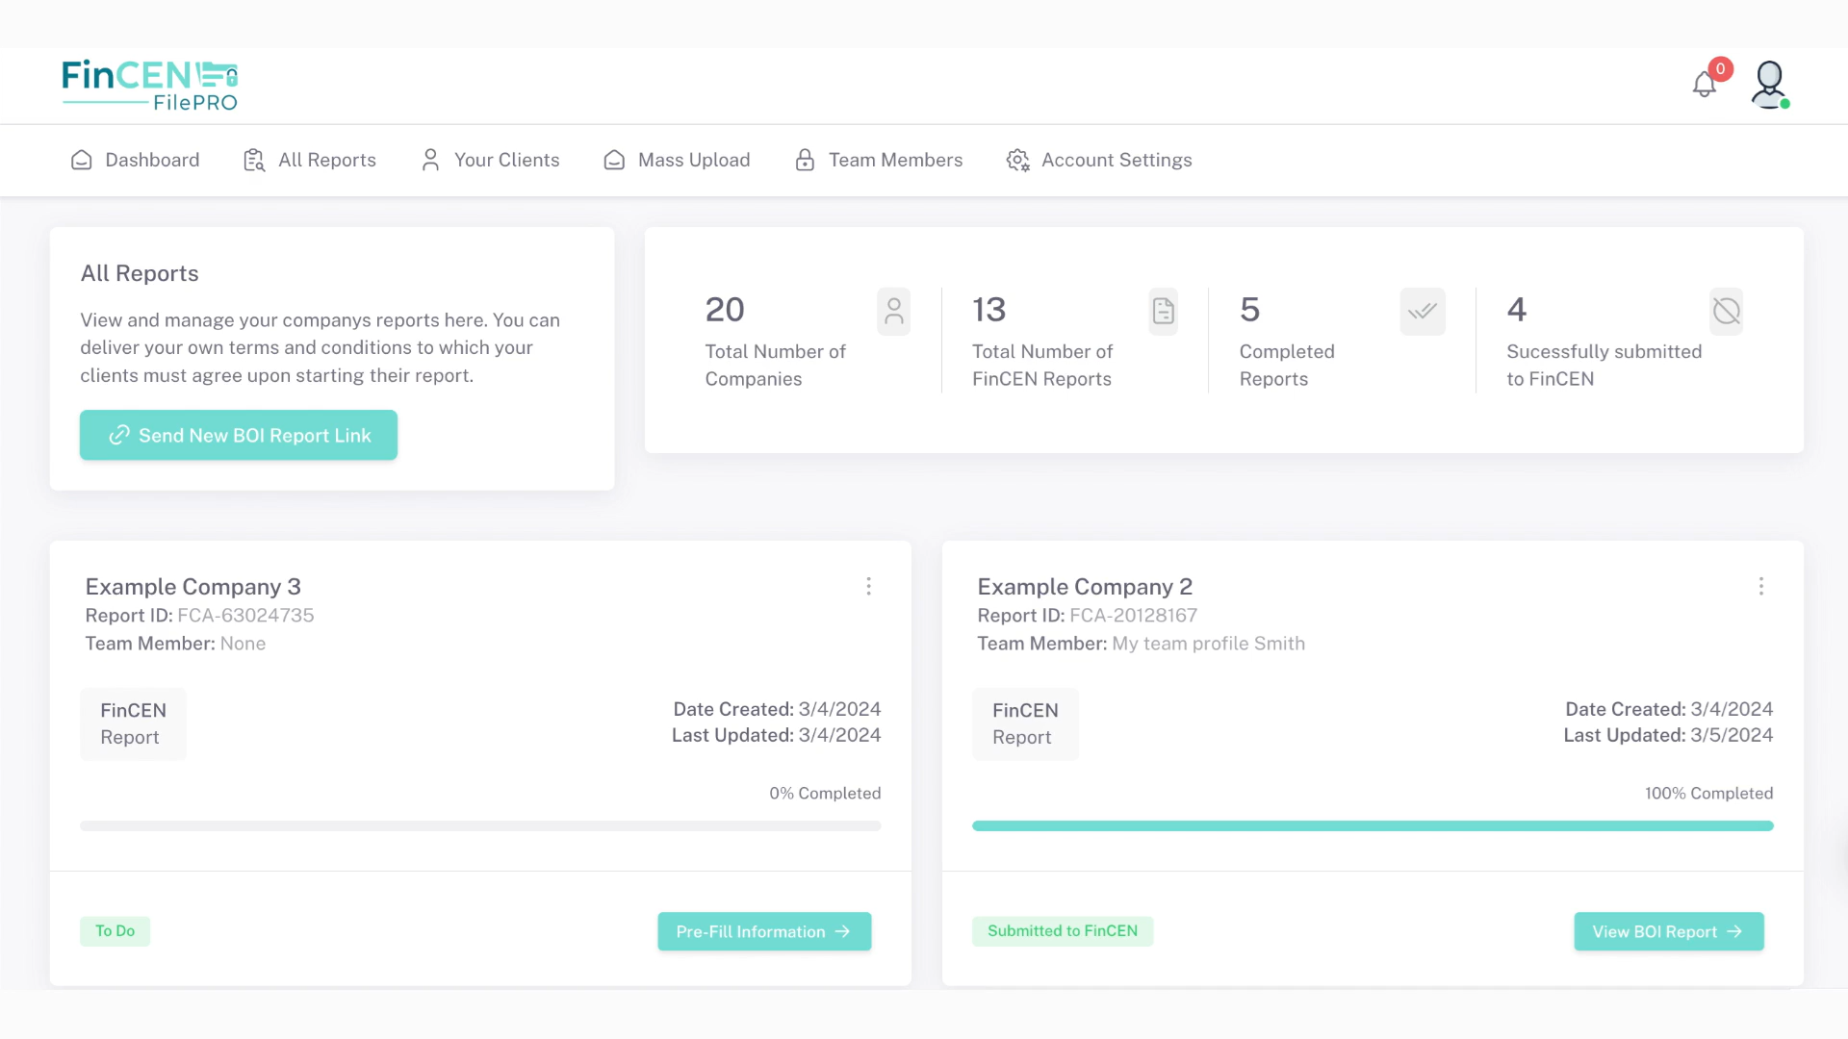
Task: Switch to Your Clients page
Action: click(490, 160)
